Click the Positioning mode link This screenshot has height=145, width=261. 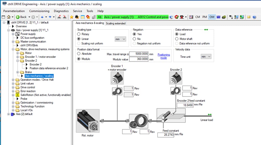click(x=164, y=56)
